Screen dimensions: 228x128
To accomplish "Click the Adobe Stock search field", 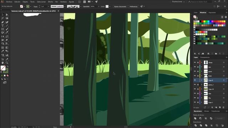I will [x=199, y=2].
